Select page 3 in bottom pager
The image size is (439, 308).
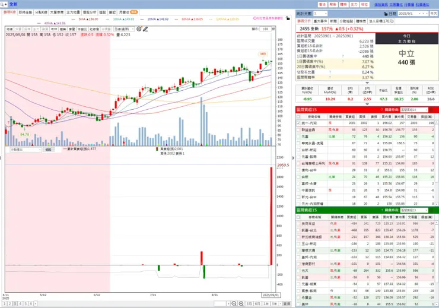pos(15,303)
